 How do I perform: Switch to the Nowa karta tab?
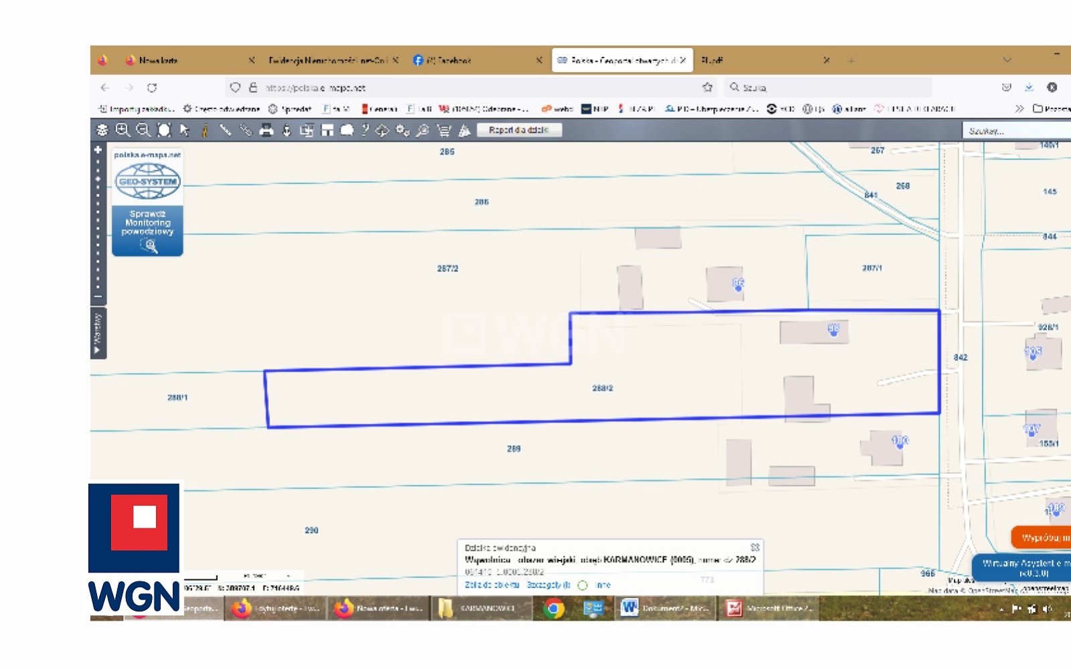pyautogui.click(x=158, y=60)
